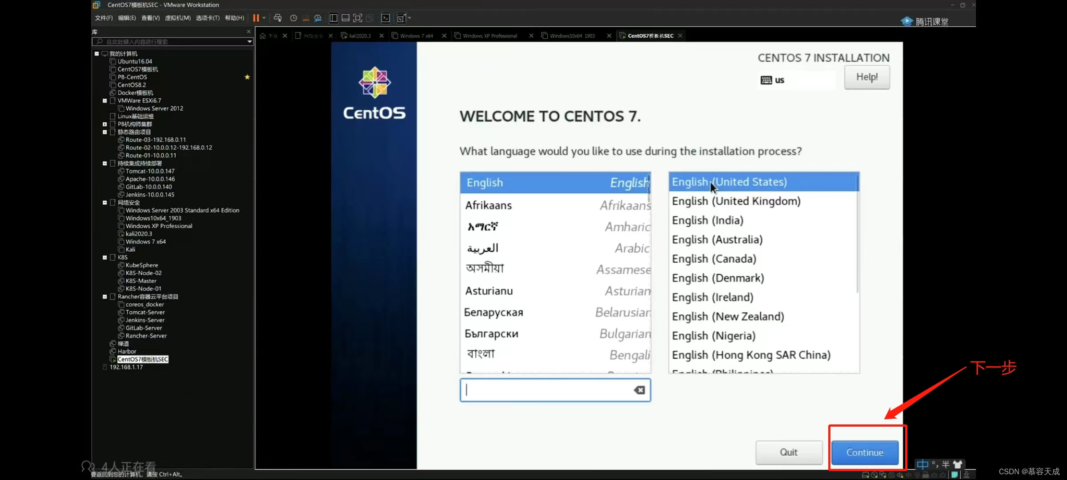Image resolution: width=1067 pixels, height=480 pixels.
Task: Suspend the virtual machine
Action: (x=256, y=18)
